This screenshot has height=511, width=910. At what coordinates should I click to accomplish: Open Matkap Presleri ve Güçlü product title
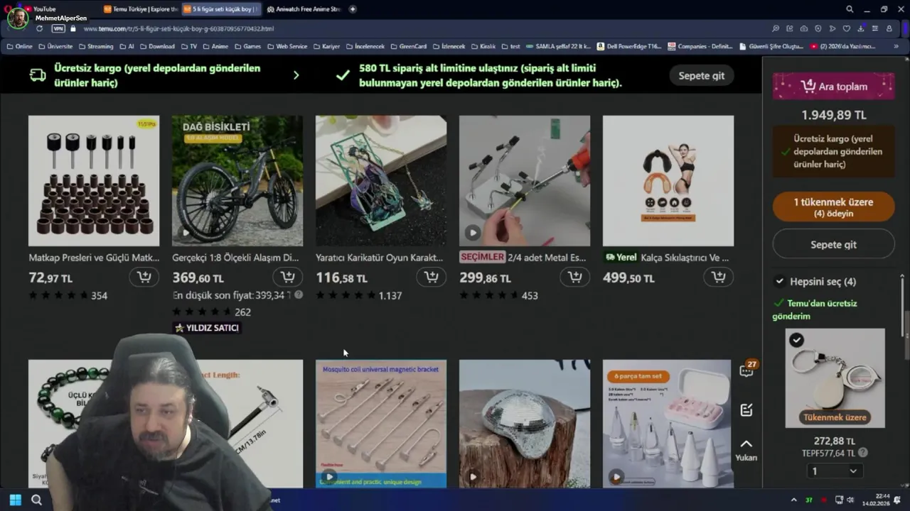94,258
